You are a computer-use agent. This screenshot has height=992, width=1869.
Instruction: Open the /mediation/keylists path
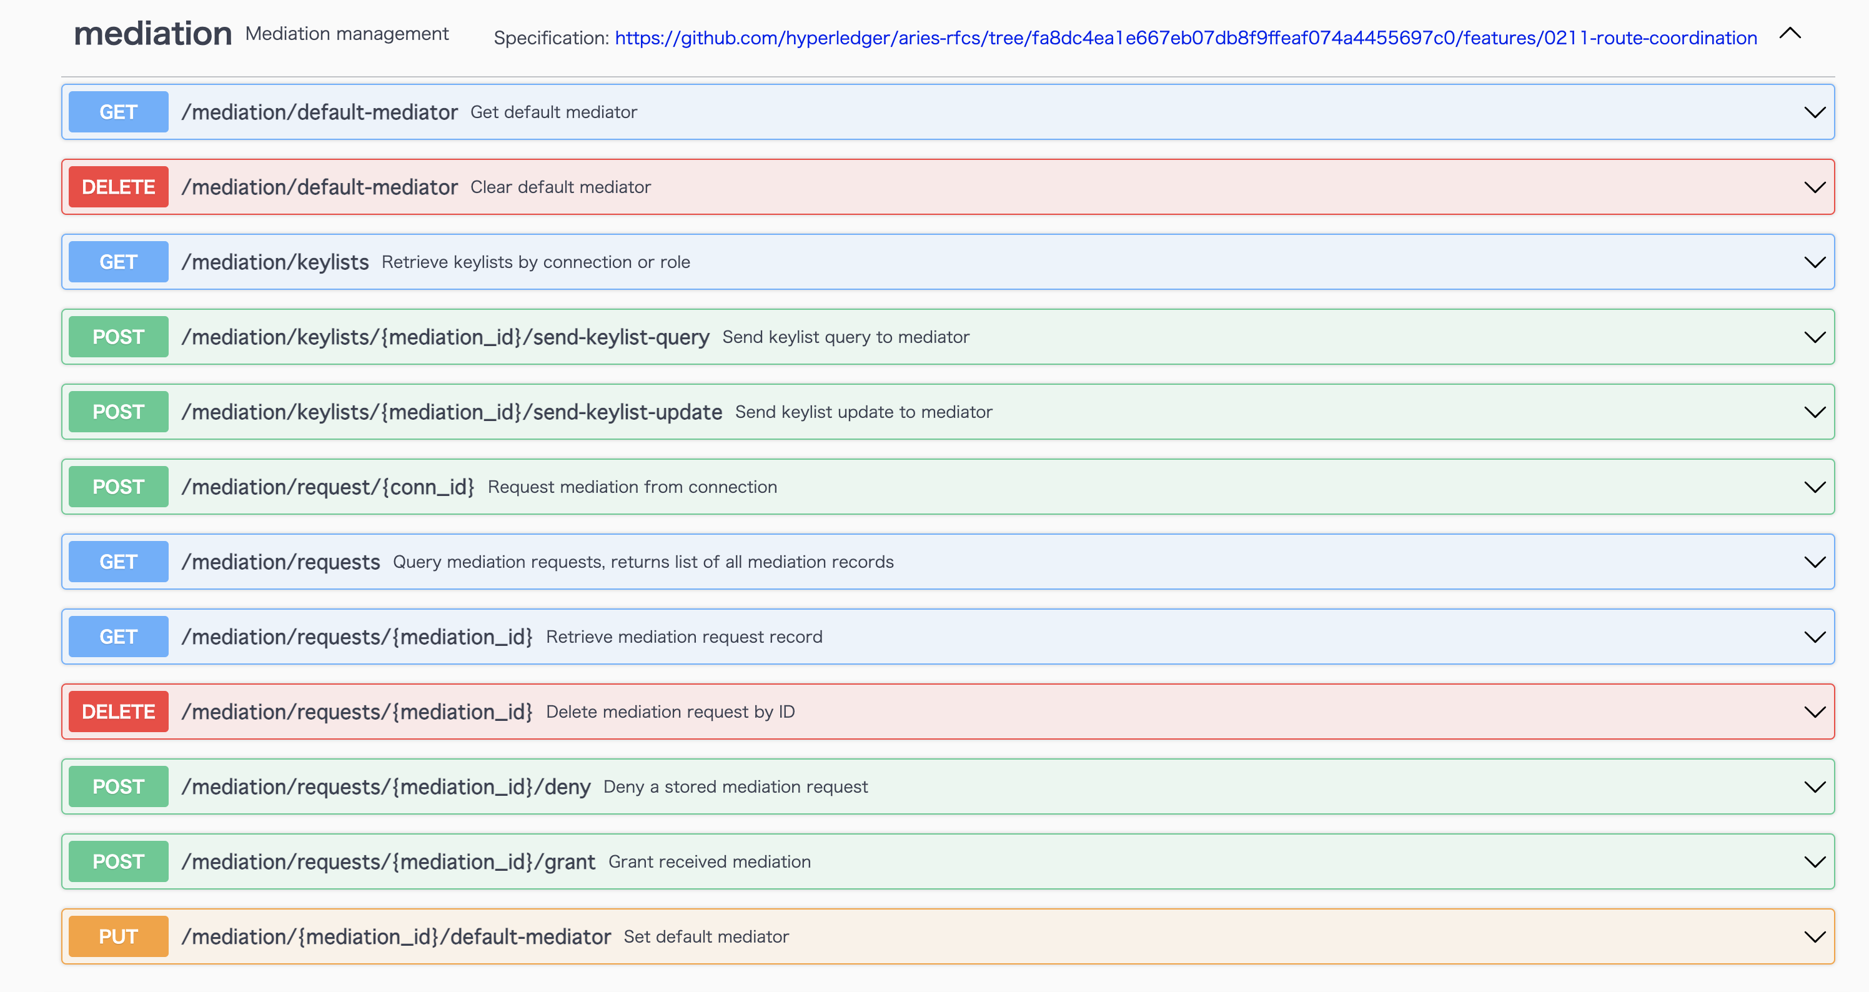pos(275,262)
